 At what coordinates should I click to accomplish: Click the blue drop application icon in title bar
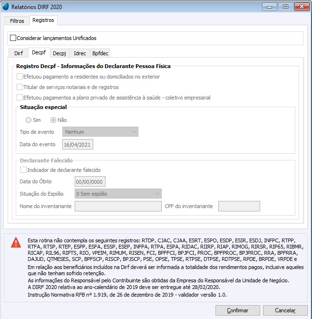coord(6,7)
